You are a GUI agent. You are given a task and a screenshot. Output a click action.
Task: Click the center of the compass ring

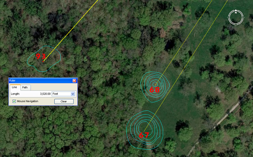click(236, 17)
